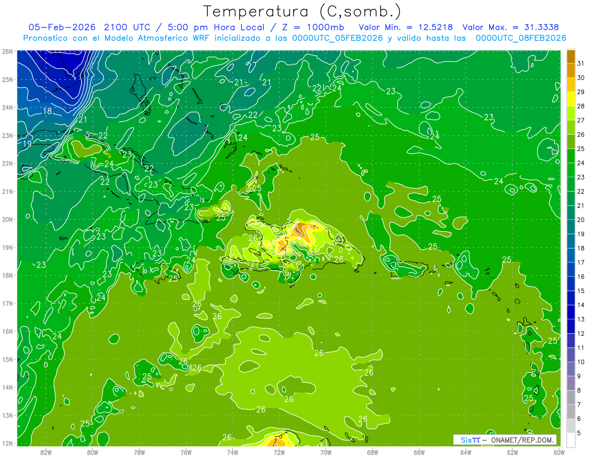Click the 76W longitude axis label
Viewport: 594px width, 459px height.
(186, 452)
